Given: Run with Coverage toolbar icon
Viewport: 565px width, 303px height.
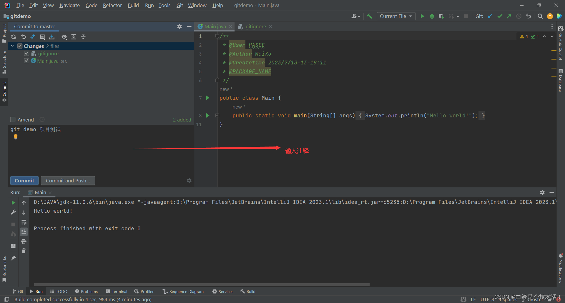Looking at the screenshot, I should click(x=441, y=16).
